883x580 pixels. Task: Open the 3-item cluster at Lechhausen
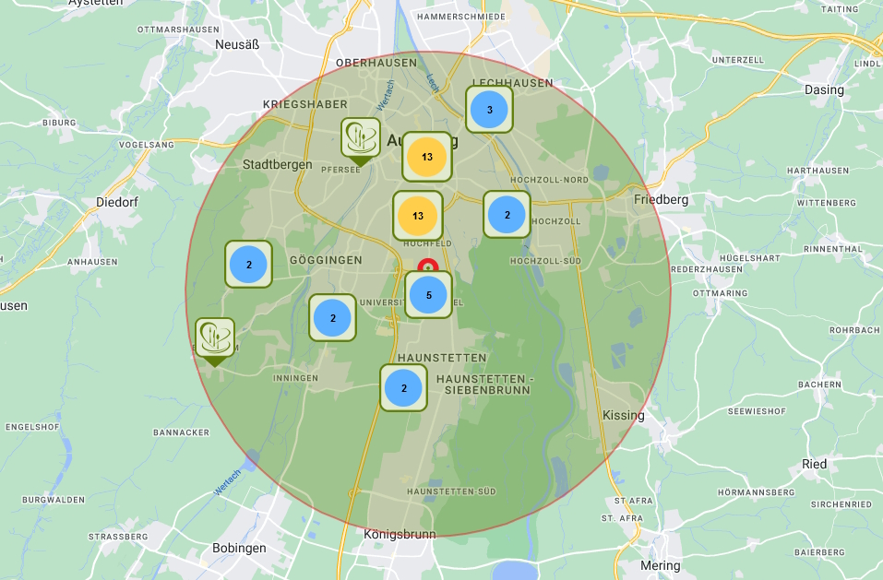click(x=489, y=110)
